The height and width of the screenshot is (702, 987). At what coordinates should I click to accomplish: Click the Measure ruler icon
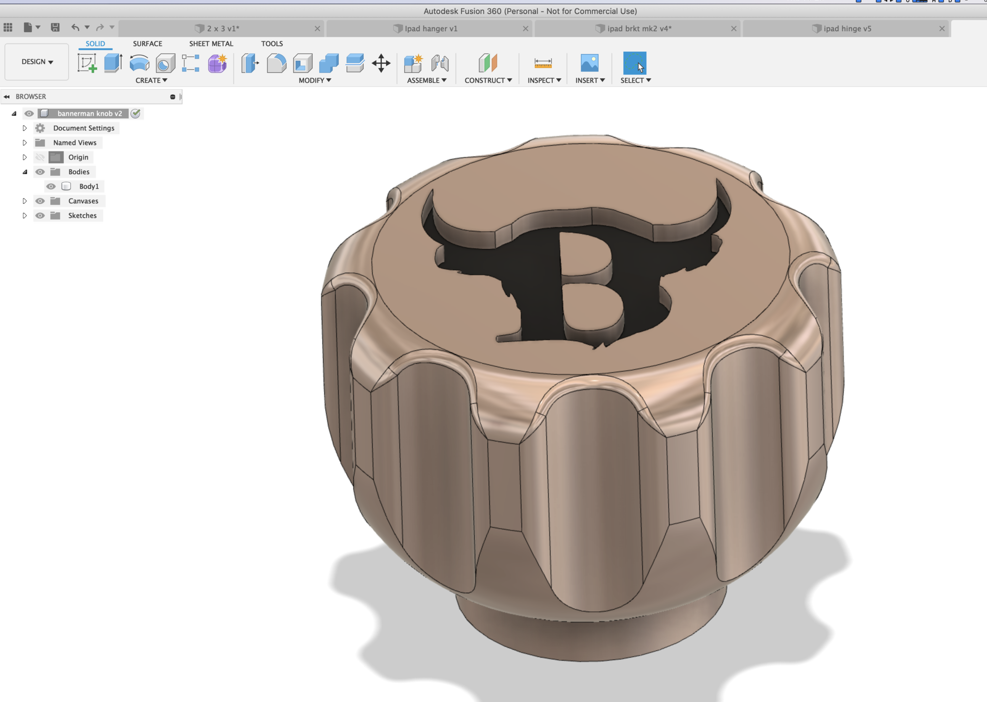543,63
